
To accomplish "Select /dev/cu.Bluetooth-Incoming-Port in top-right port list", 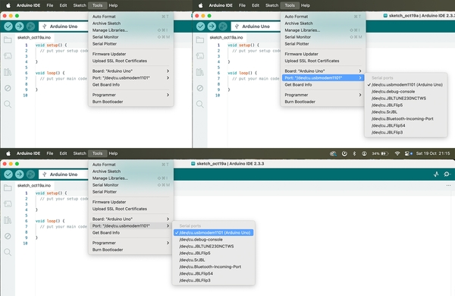I will (x=406, y=119).
